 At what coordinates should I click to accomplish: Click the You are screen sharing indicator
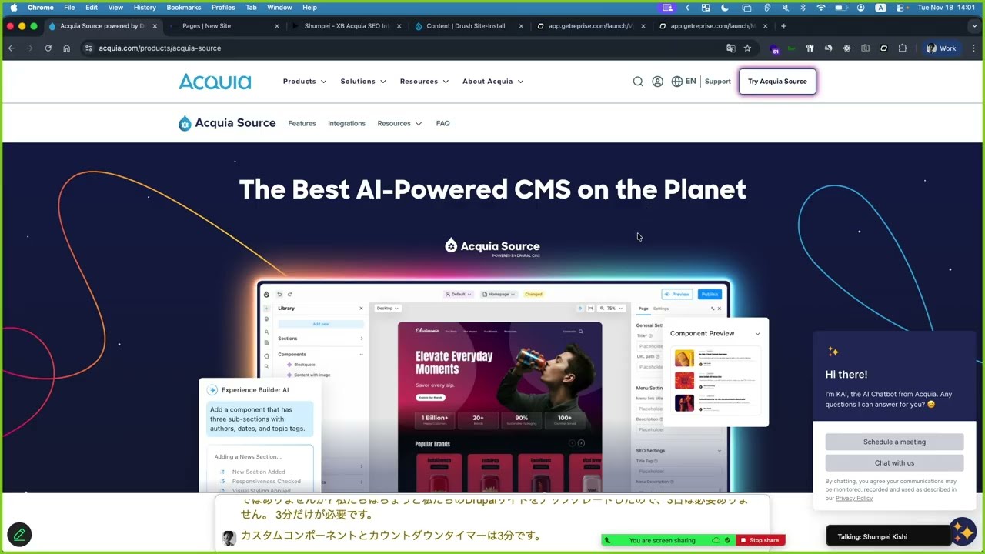(x=668, y=540)
